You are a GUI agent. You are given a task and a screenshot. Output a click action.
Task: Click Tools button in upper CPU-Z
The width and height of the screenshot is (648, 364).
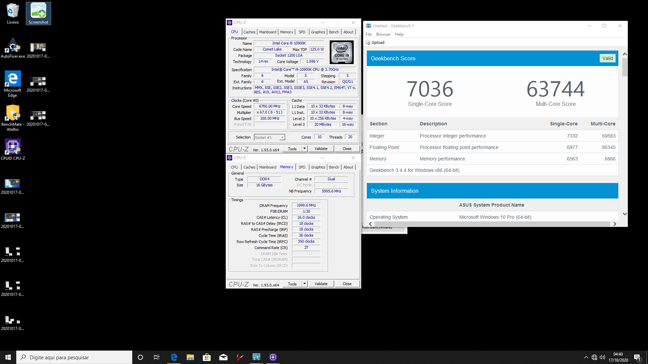click(x=292, y=149)
